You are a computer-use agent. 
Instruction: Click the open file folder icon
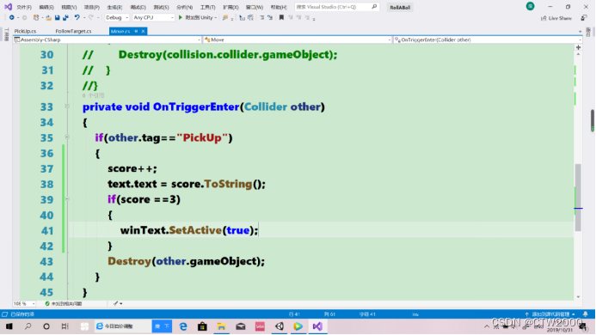(49, 17)
